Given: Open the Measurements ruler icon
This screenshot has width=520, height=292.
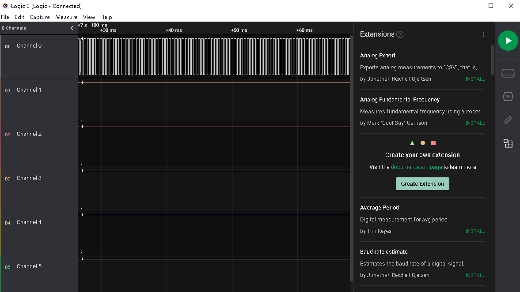Looking at the screenshot, I should [x=508, y=120].
